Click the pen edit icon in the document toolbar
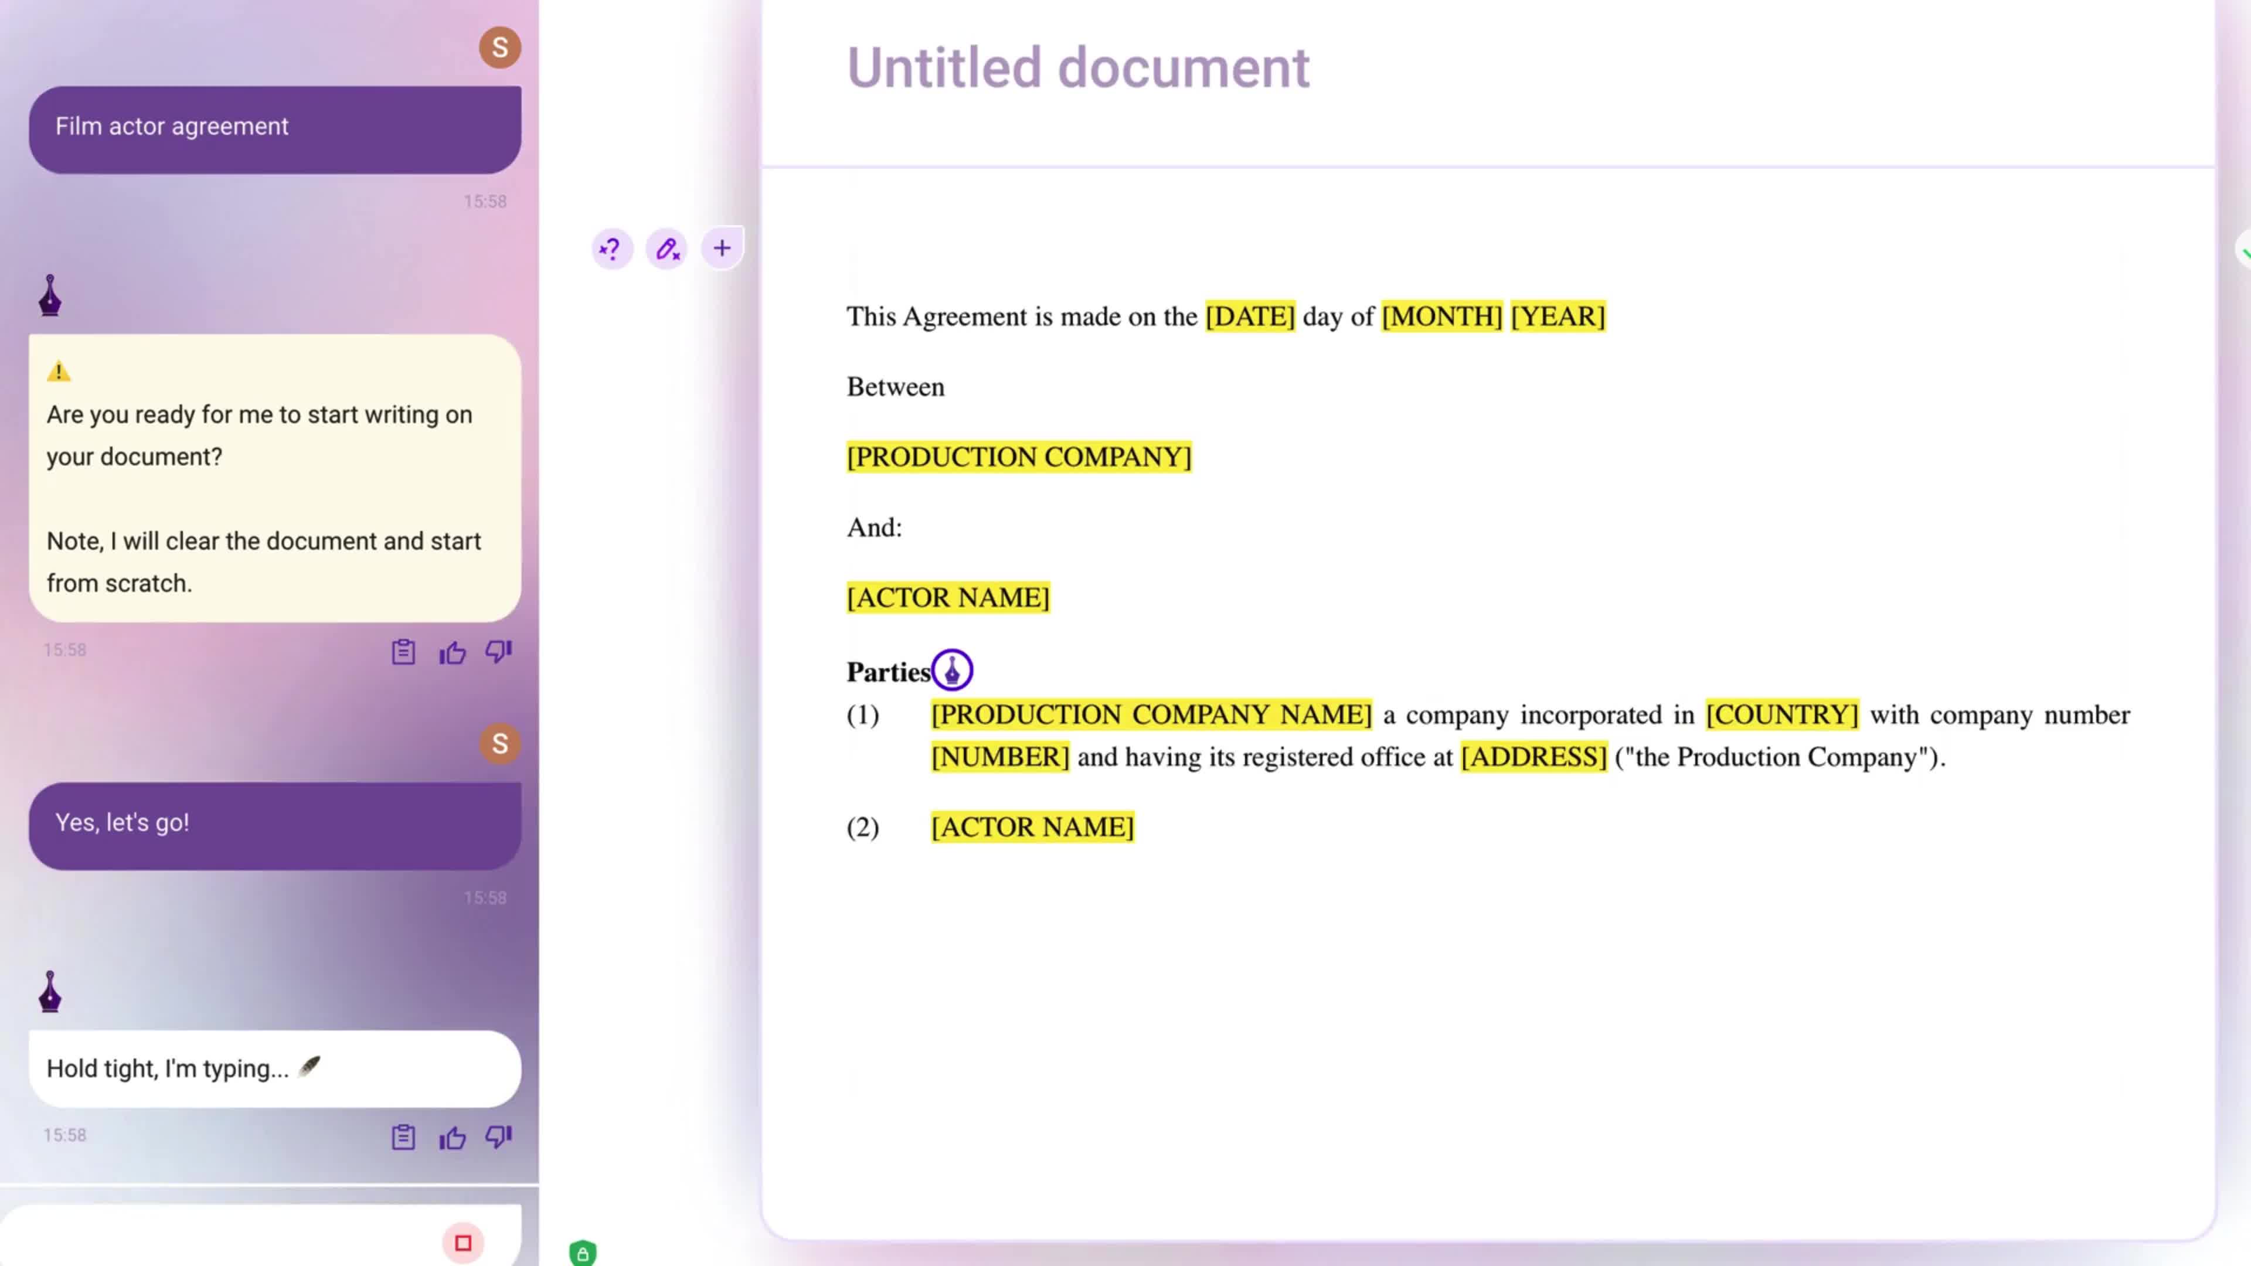The image size is (2251, 1266). tap(667, 249)
